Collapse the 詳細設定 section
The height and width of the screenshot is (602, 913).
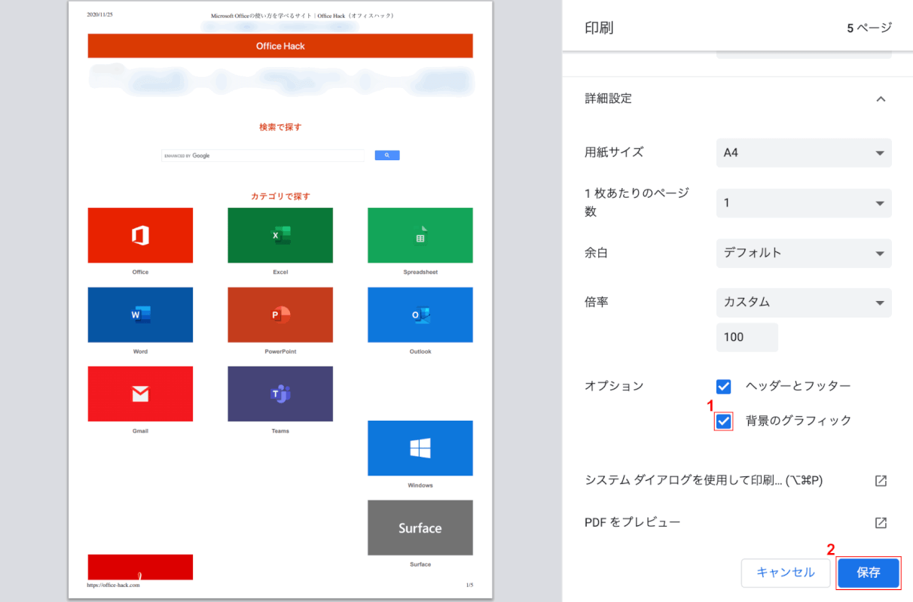click(x=880, y=99)
